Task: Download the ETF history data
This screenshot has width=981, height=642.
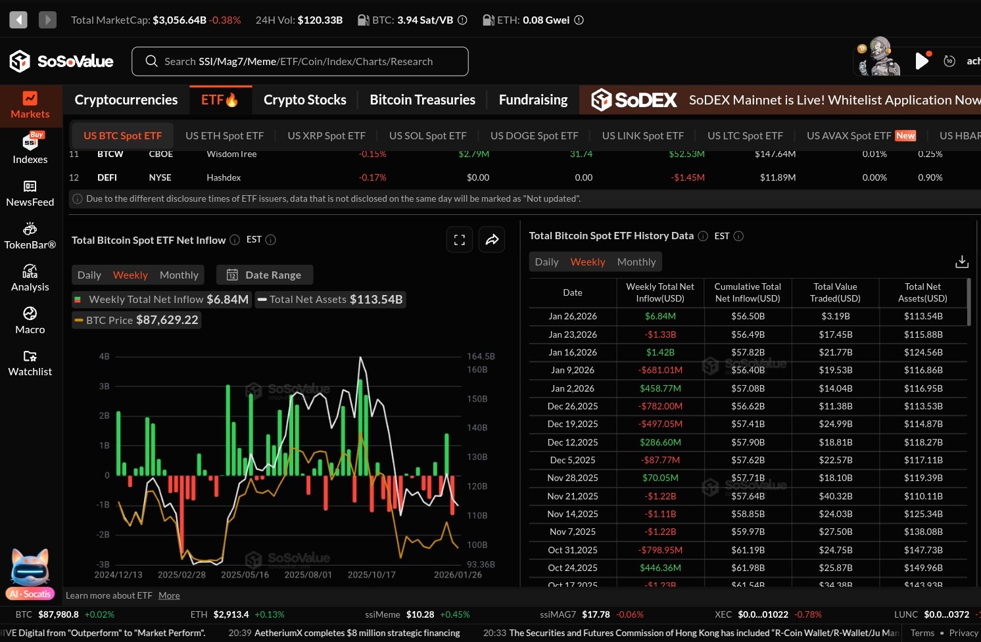Action: point(961,262)
